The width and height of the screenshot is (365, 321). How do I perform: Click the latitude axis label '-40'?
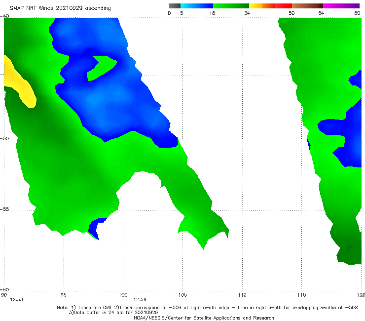(x=4, y=16)
